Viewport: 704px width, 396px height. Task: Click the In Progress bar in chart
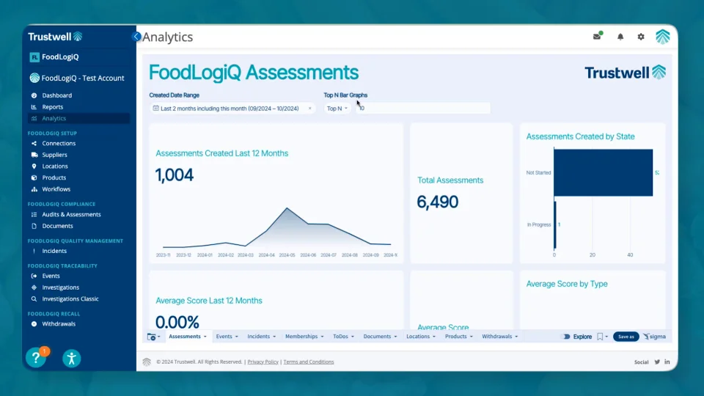[x=555, y=224]
